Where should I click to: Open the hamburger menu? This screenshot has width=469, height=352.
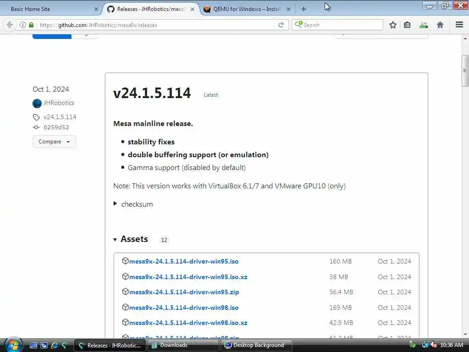(x=459, y=25)
